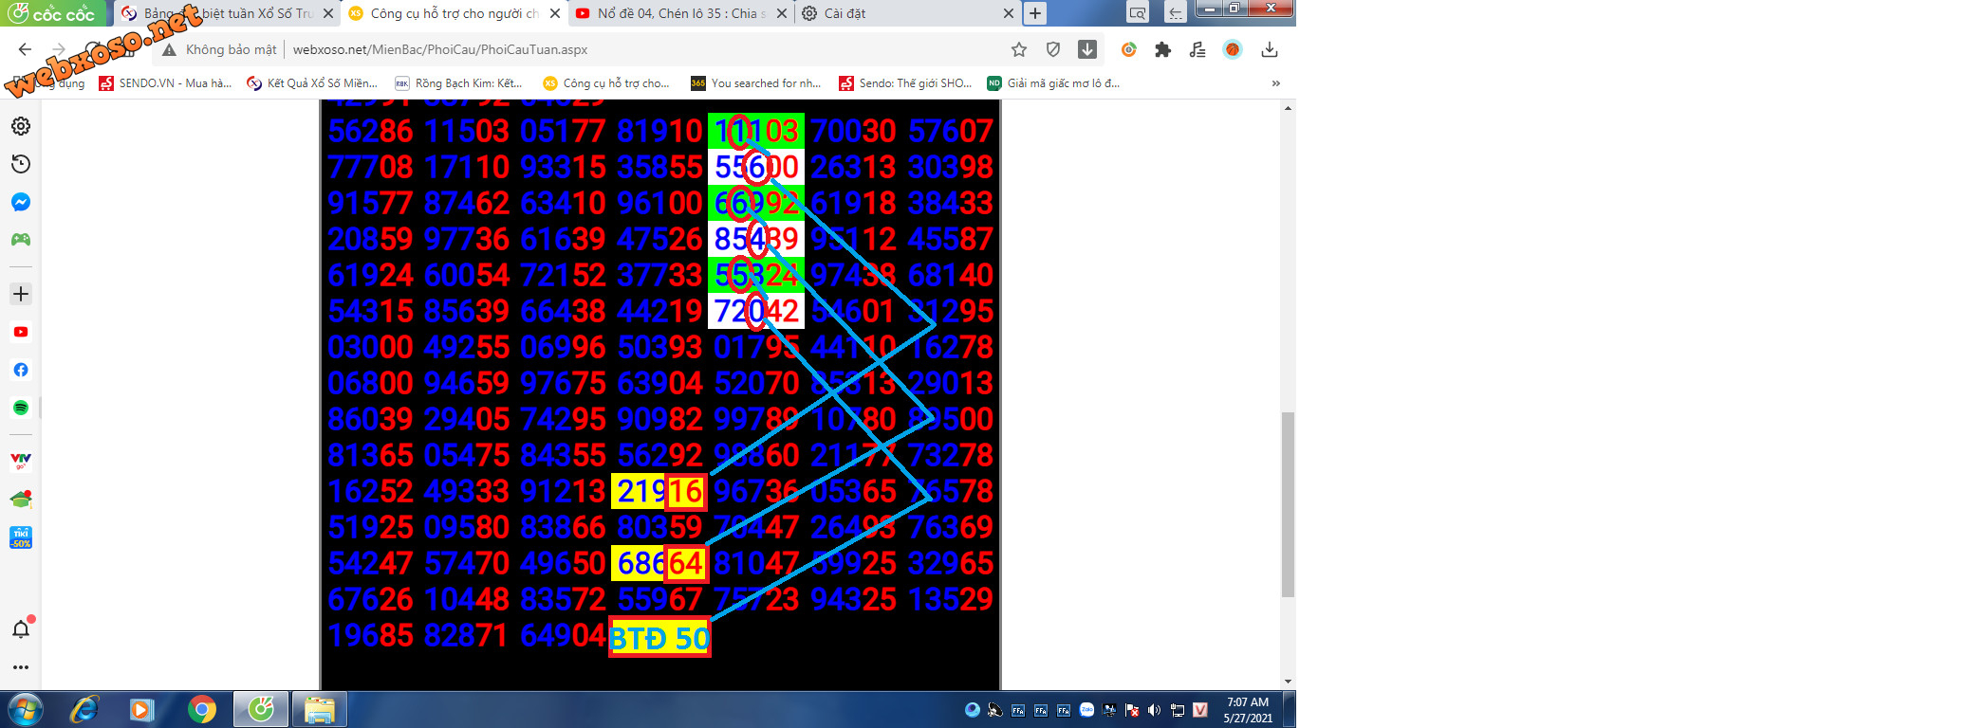
Task: Open the extensions puzzle-piece icon
Action: 1162,50
